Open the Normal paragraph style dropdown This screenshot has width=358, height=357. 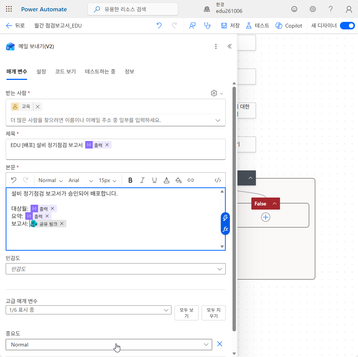(50, 180)
